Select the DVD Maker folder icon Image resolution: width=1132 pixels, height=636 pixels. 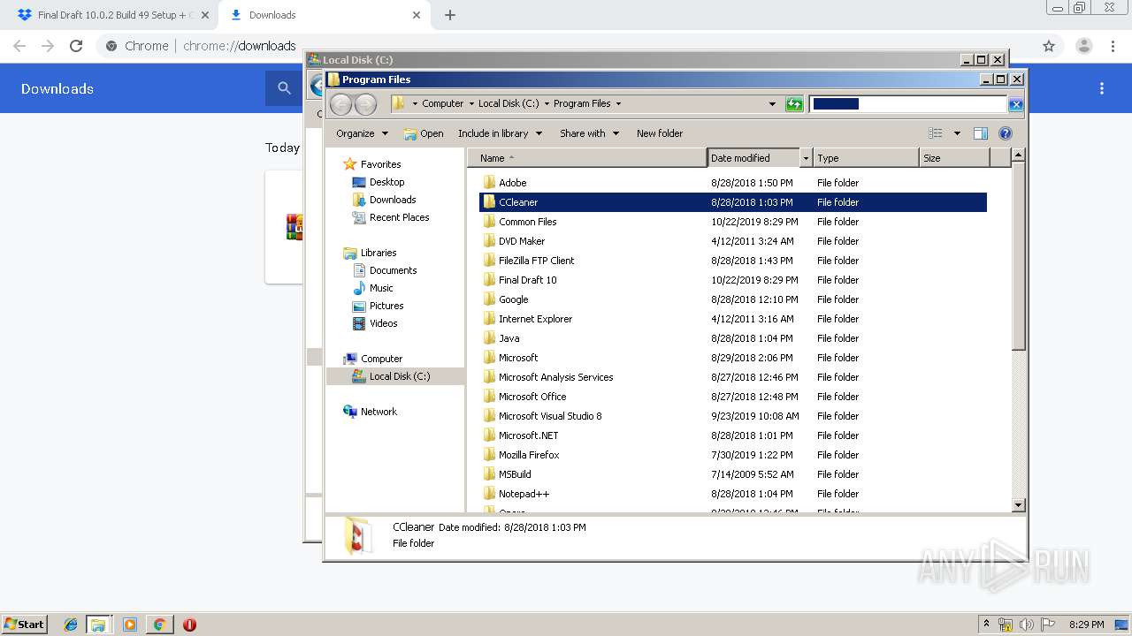click(x=489, y=241)
